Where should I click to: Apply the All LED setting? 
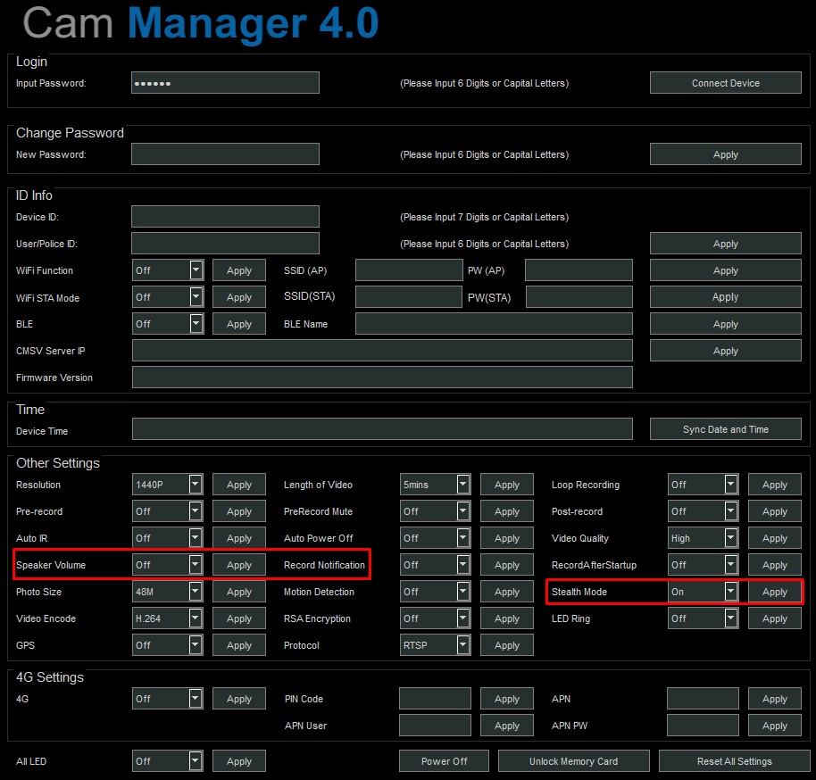(x=239, y=760)
